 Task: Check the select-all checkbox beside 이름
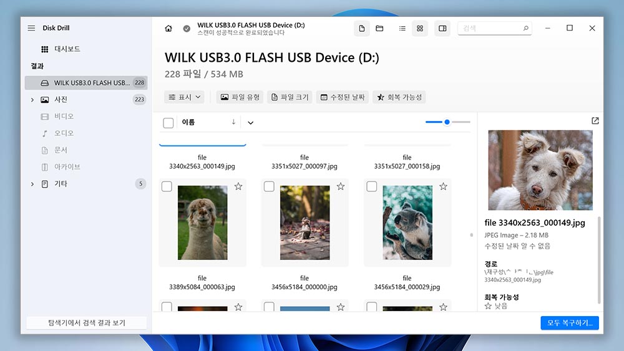pyautogui.click(x=168, y=123)
